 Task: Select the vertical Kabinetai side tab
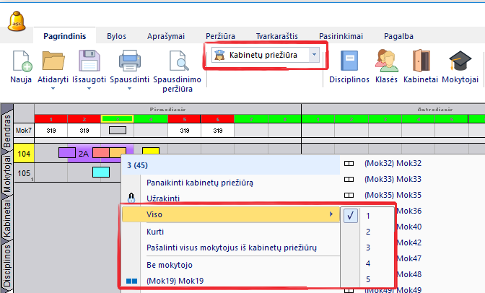[x=6, y=215]
